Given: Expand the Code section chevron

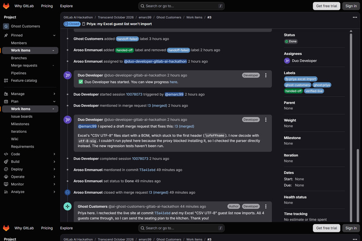Looking at the screenshot, I should coord(54,154).
